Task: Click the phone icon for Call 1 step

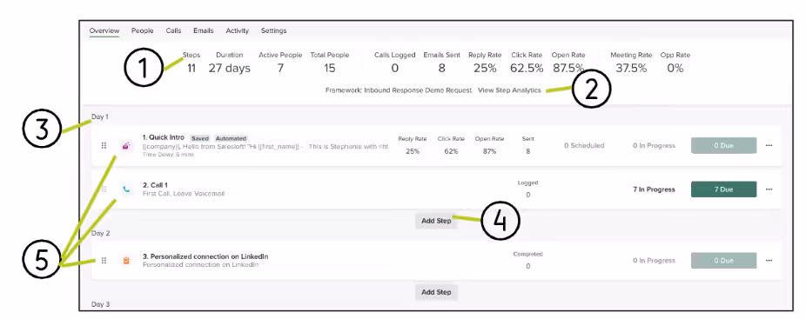Action: pyautogui.click(x=126, y=189)
